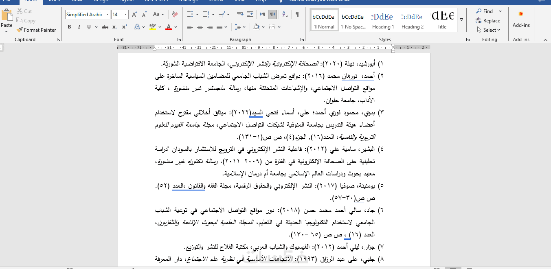The image size is (551, 269).
Task: Toggle Underline formatting
Action: coord(89,27)
